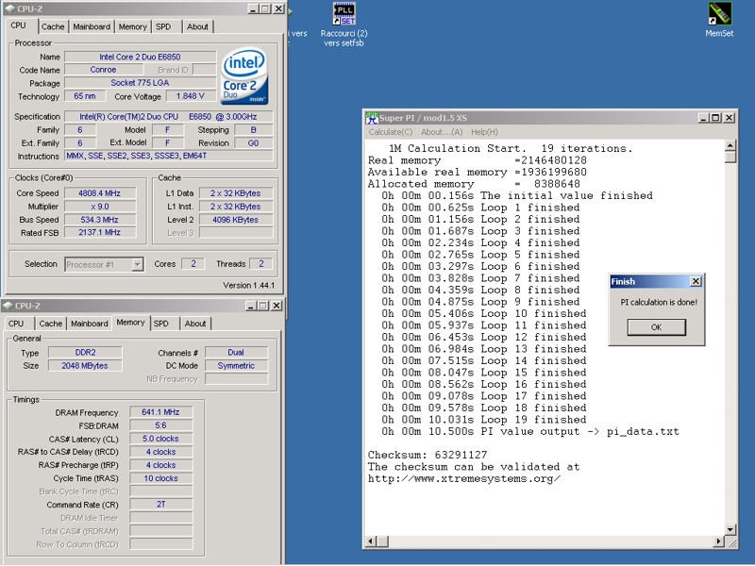This screenshot has height=566, width=755.
Task: Click the Super PI title bar icon
Action: point(372,118)
